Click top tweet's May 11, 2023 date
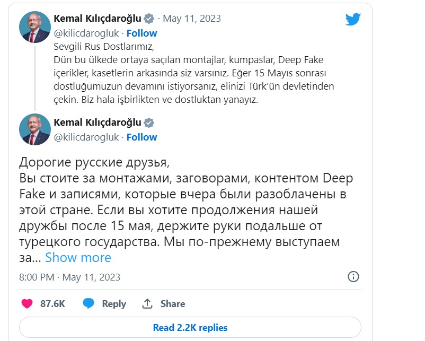Screen dimensions: 425x341 click(192, 19)
